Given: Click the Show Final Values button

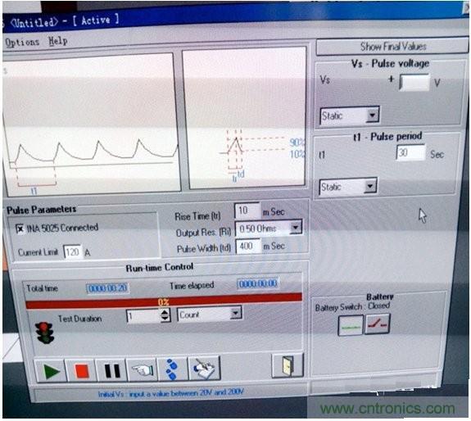Looking at the screenshot, I should (392, 47).
